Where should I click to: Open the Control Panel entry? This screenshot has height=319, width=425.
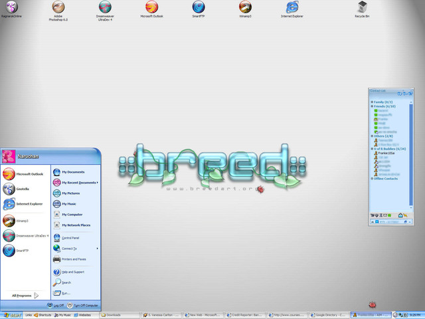(70, 237)
